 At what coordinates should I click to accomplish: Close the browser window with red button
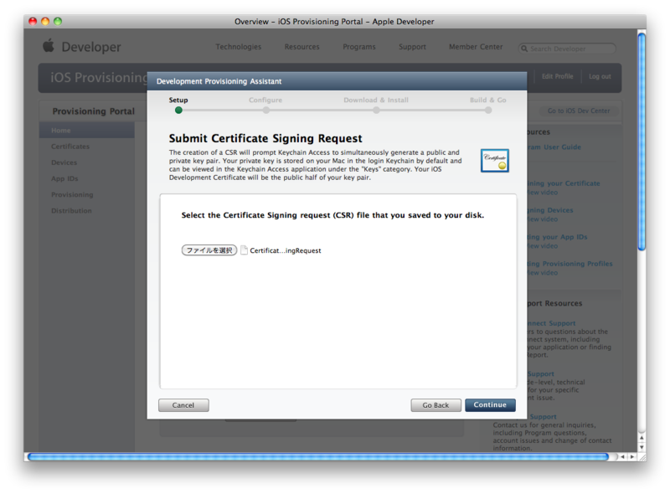33,21
